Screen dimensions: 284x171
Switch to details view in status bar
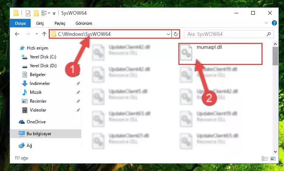[265, 159]
